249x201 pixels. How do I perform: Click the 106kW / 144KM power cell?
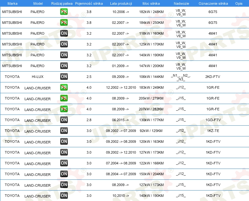[151, 77]
